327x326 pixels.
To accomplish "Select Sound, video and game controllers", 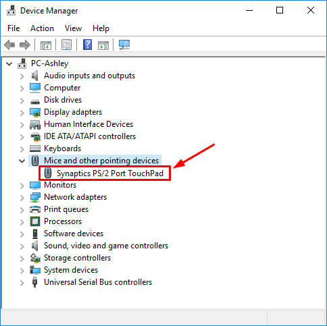I will 106,246.
